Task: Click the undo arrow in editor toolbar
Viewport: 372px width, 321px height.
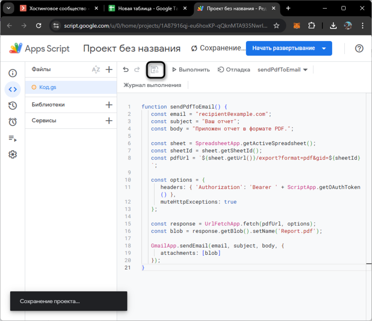Action: click(126, 70)
